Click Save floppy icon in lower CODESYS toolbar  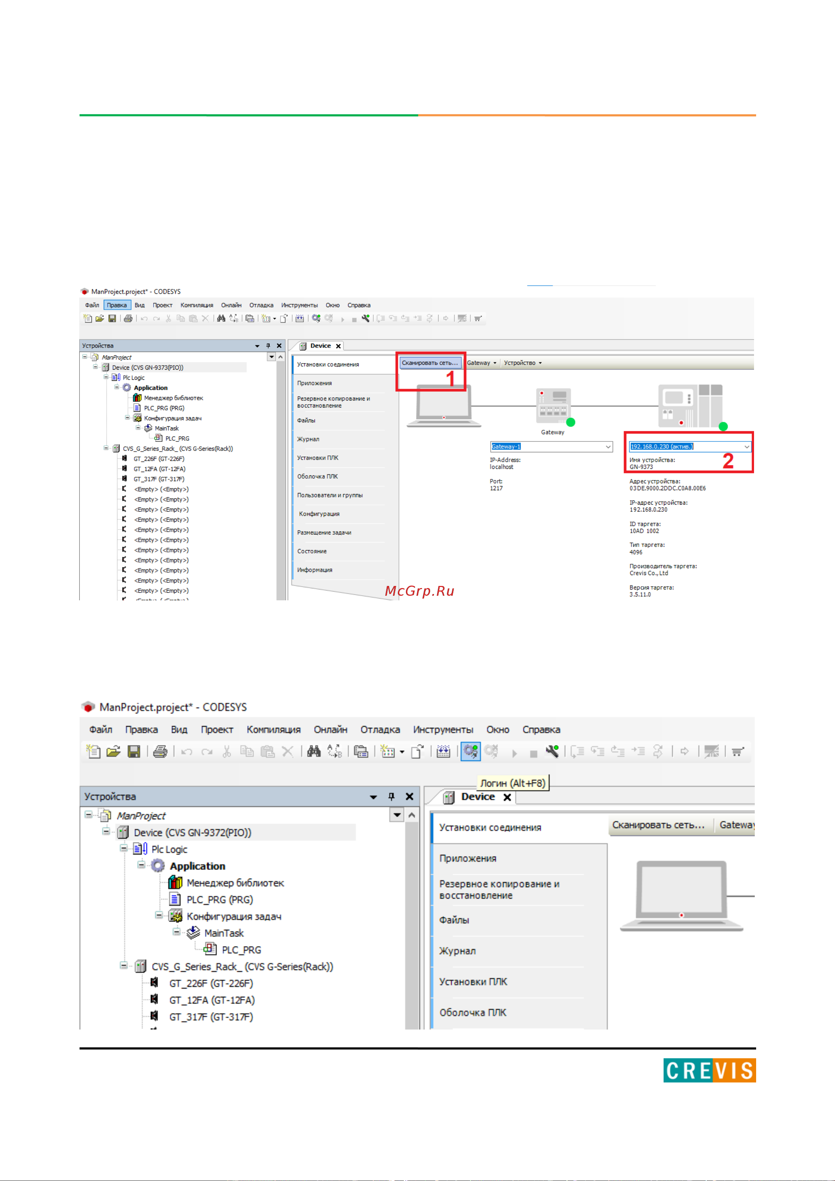(x=134, y=751)
